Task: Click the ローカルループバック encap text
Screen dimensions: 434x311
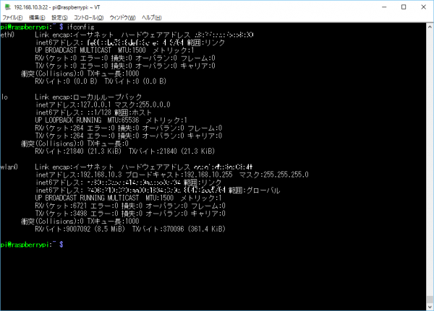Action: point(107,97)
